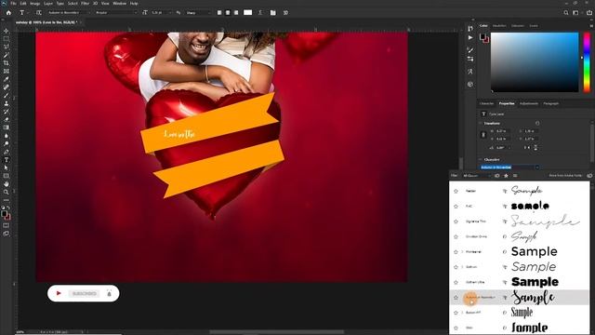Click More from Adobe Fonts link
Image resolution: width=595 pixels, height=335 pixels.
[565, 176]
